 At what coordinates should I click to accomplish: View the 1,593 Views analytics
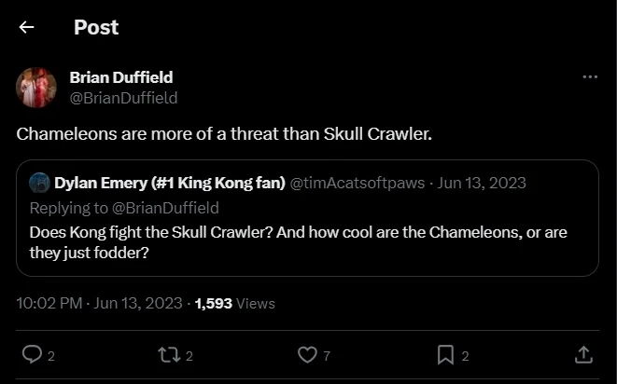pos(234,303)
